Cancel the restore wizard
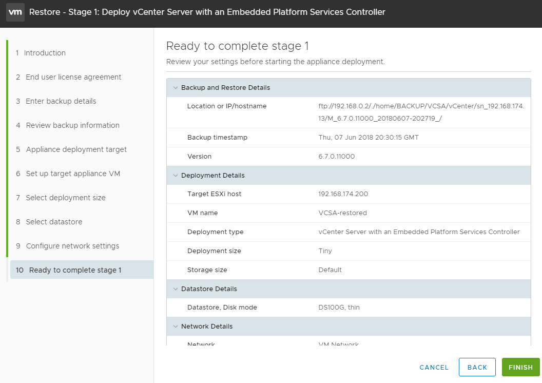The image size is (542, 383). coord(434,368)
